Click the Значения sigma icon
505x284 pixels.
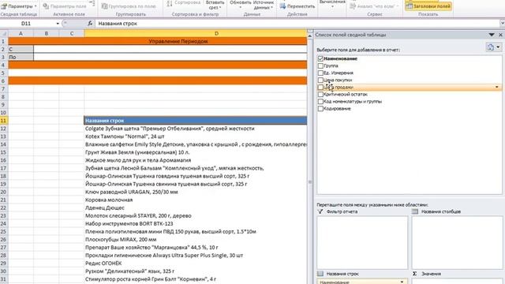[x=415, y=274]
